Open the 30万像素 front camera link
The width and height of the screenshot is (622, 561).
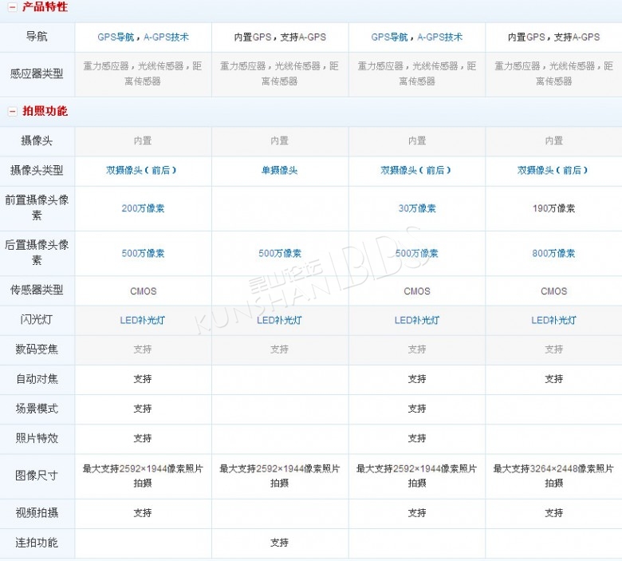coord(417,208)
